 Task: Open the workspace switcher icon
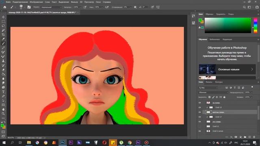click(x=249, y=7)
